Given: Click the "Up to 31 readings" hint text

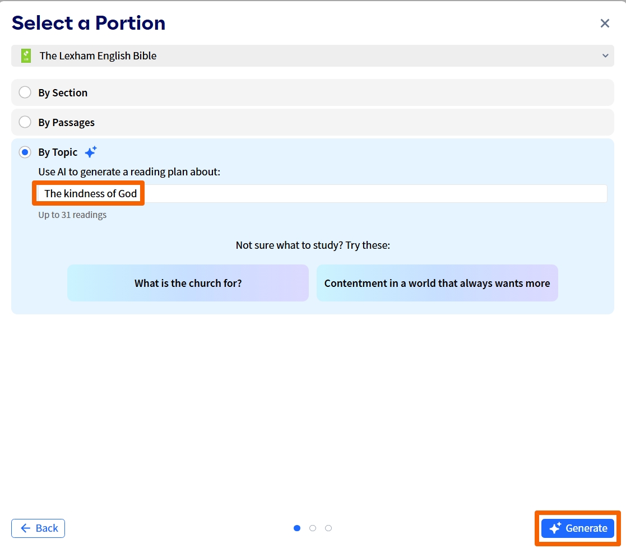Looking at the screenshot, I should 72,215.
